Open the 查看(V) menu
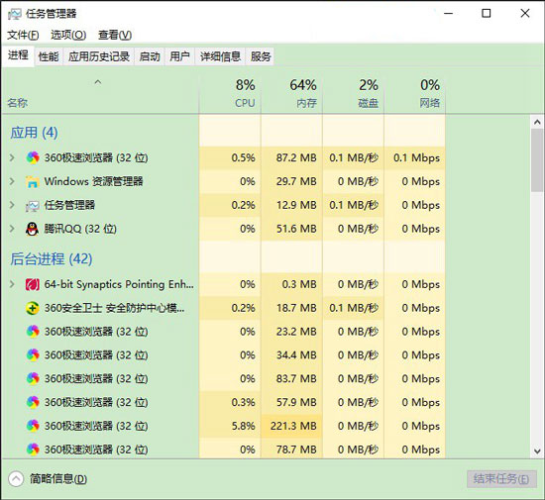 coord(115,35)
